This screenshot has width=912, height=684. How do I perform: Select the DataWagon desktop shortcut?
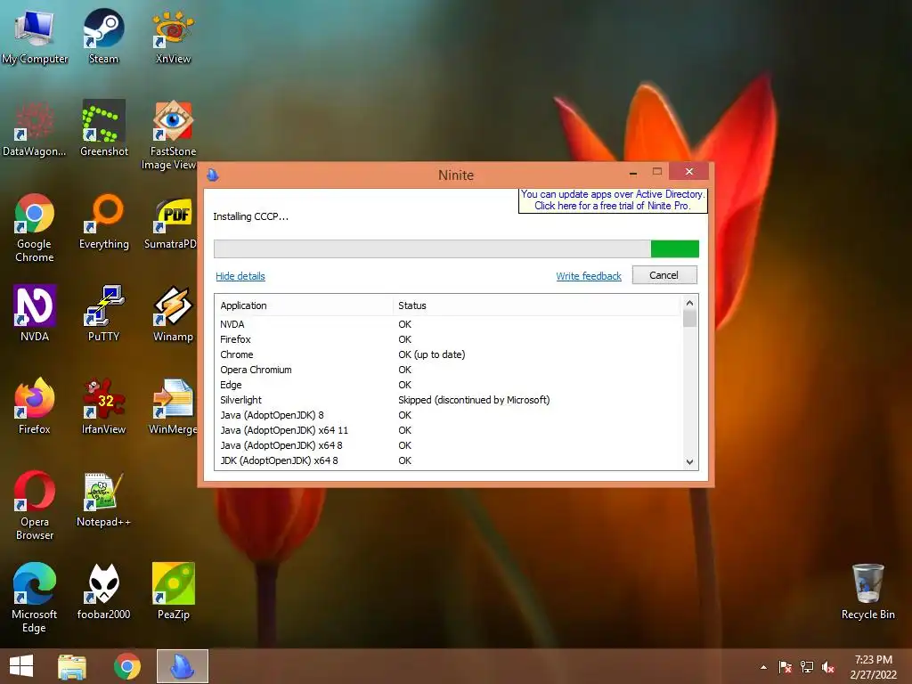click(x=35, y=129)
